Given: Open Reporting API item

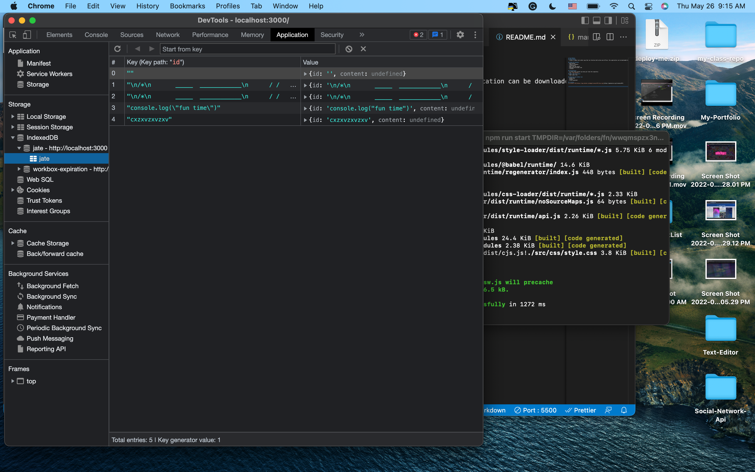Looking at the screenshot, I should pyautogui.click(x=46, y=349).
